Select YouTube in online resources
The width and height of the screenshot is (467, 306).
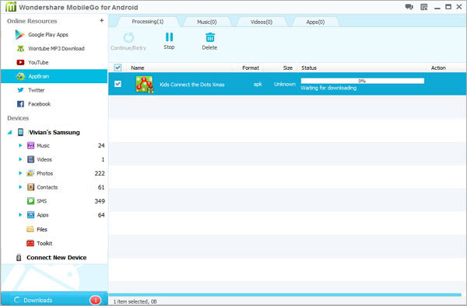(38, 62)
